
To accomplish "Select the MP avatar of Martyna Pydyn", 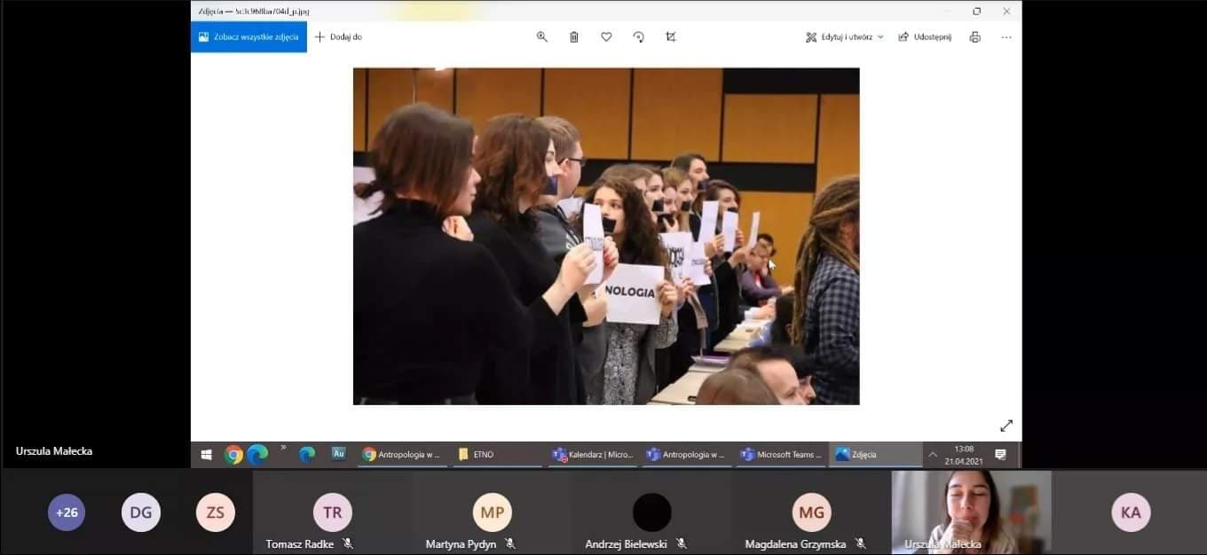I will pyautogui.click(x=493, y=512).
